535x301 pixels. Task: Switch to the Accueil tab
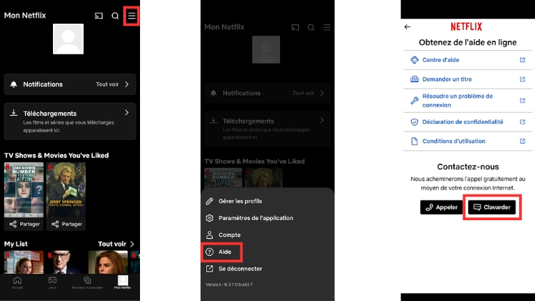tap(17, 282)
